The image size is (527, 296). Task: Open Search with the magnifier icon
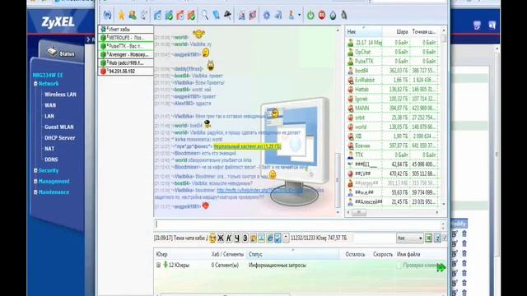205,15
